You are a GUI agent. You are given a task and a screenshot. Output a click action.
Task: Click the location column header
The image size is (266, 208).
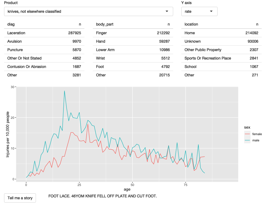[191, 24]
